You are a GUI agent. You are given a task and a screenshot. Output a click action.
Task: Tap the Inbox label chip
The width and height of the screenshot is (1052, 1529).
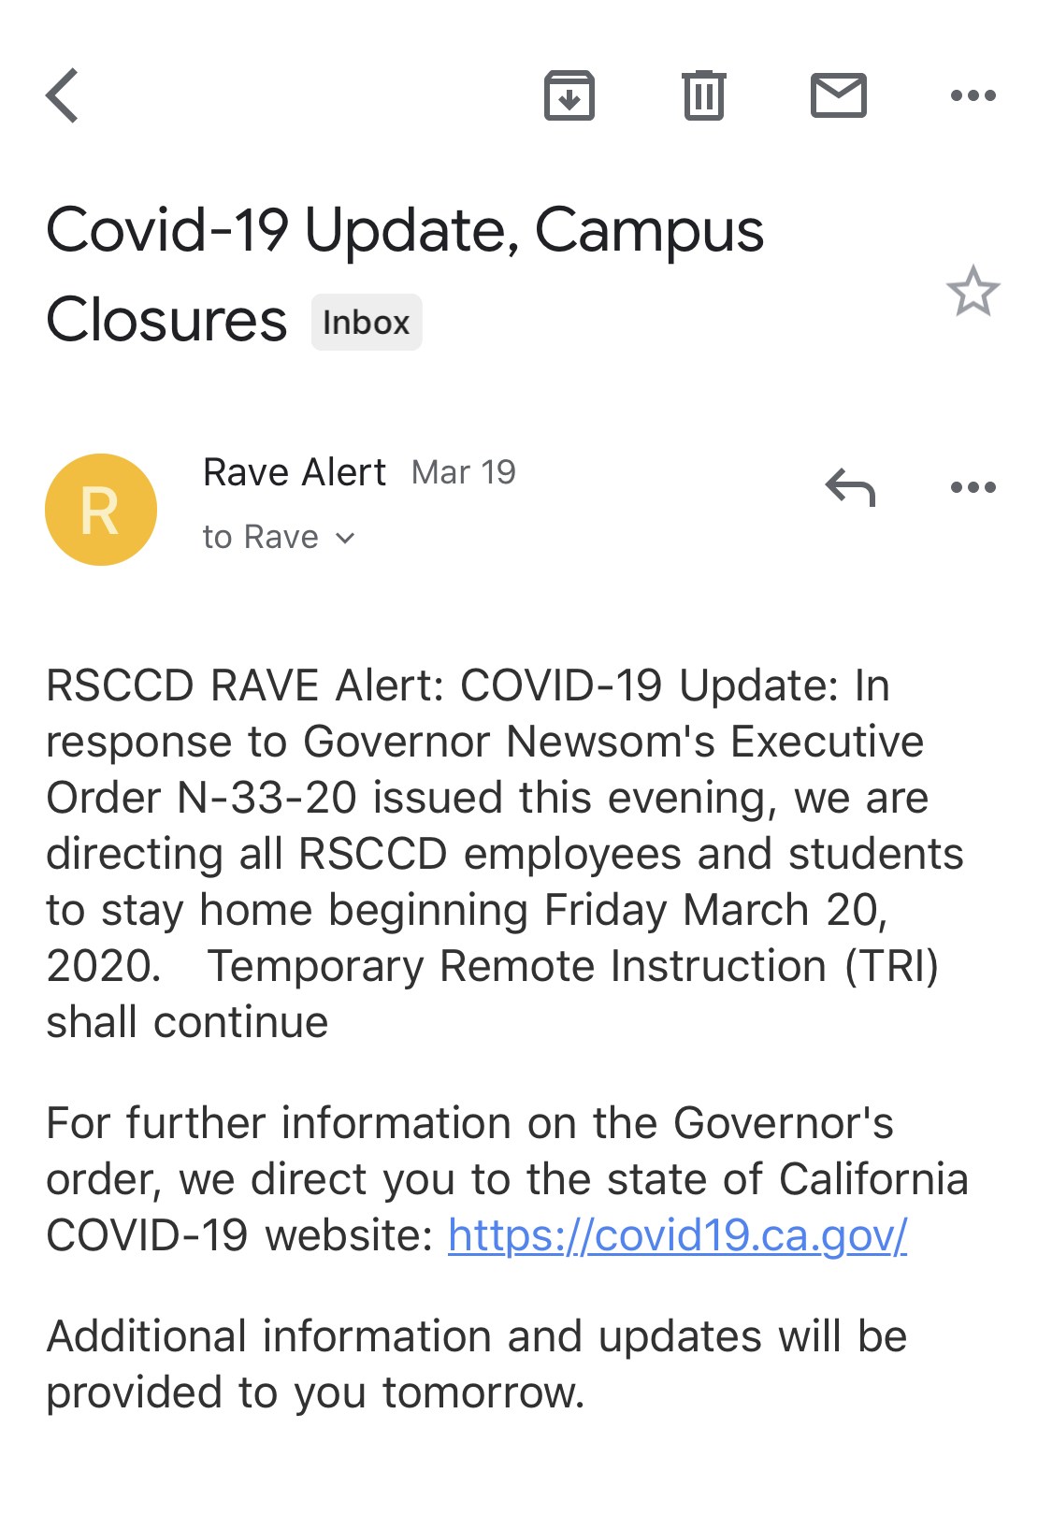pos(367,323)
